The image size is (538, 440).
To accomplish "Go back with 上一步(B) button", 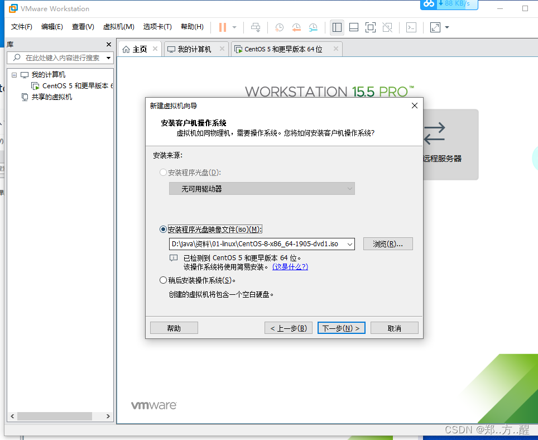I will [288, 328].
